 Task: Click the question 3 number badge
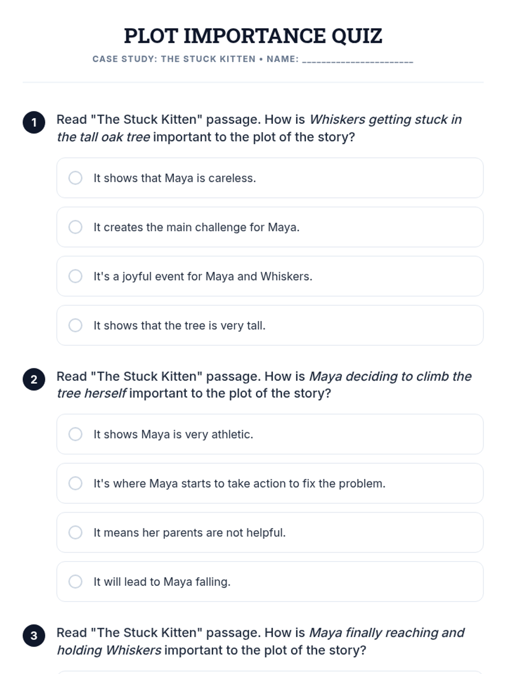click(34, 635)
